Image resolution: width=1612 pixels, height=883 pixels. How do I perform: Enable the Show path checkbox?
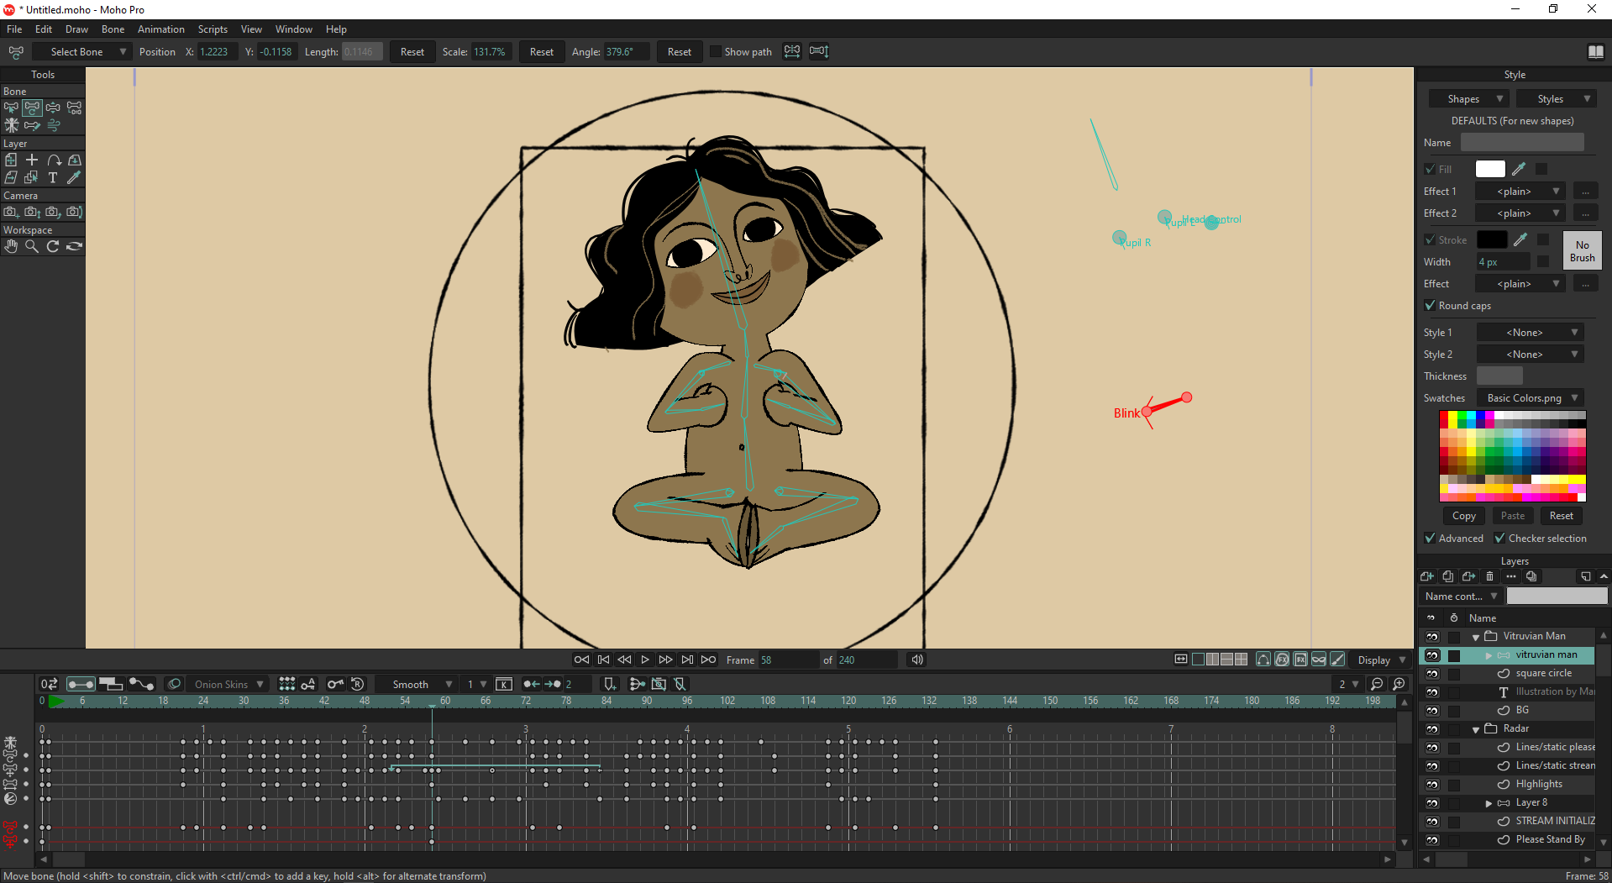click(716, 52)
